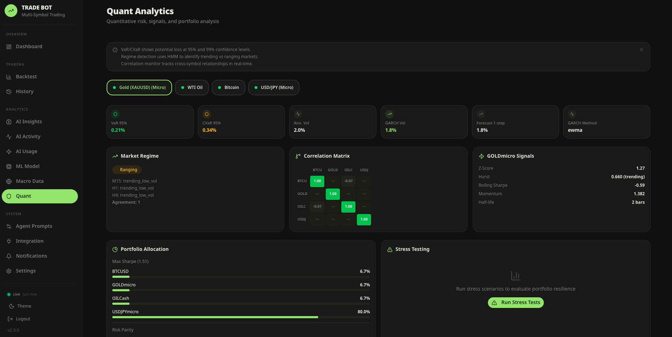Open AI Usage in sidebar

coord(40,151)
